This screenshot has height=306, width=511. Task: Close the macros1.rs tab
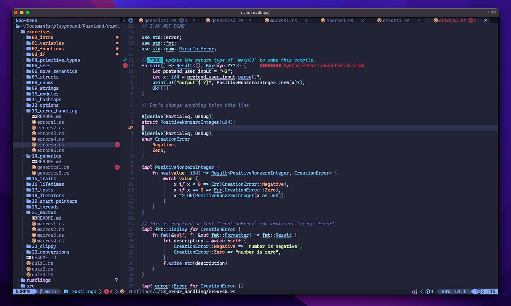point(306,20)
